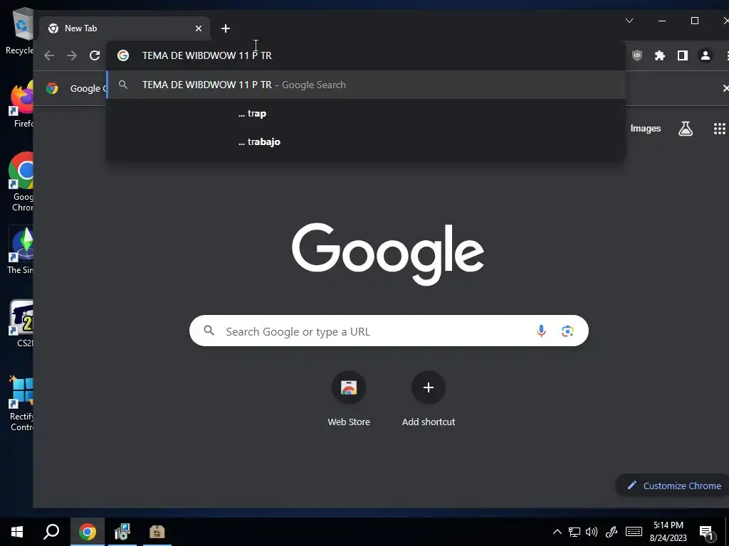729x546 pixels.
Task: Start voice search with the microphone icon
Action: click(x=541, y=331)
